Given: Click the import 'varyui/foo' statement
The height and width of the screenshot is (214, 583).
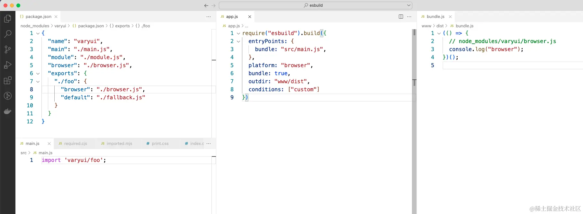Looking at the screenshot, I should click(x=74, y=160).
